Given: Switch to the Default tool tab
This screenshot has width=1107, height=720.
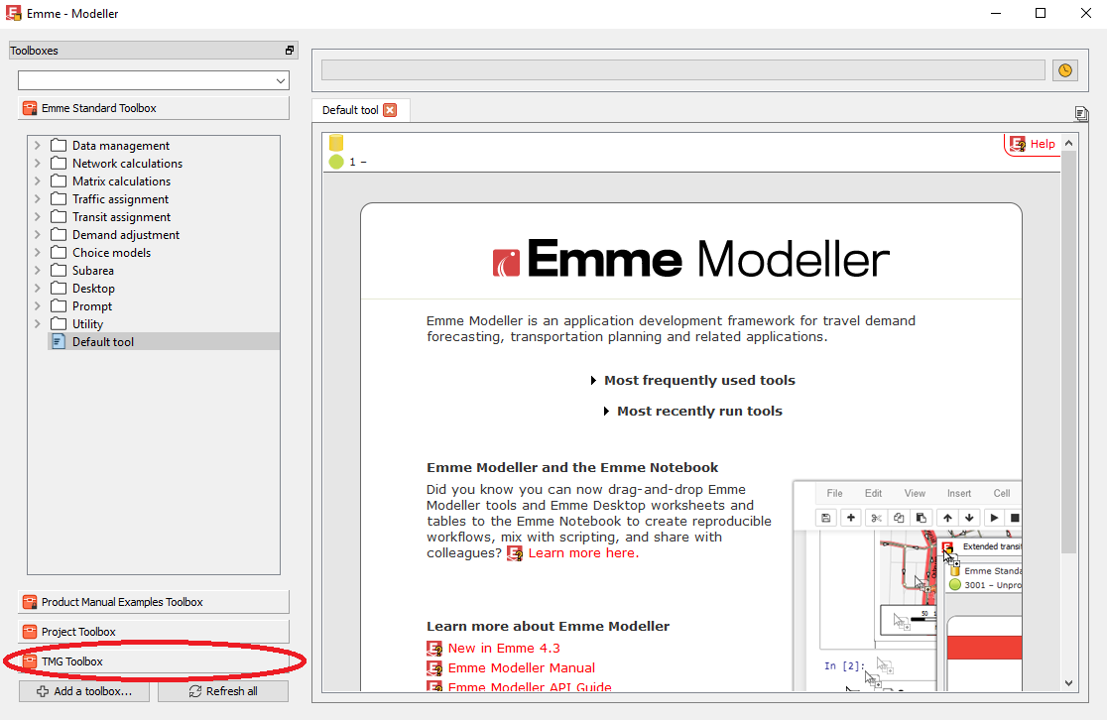Looking at the screenshot, I should [350, 110].
